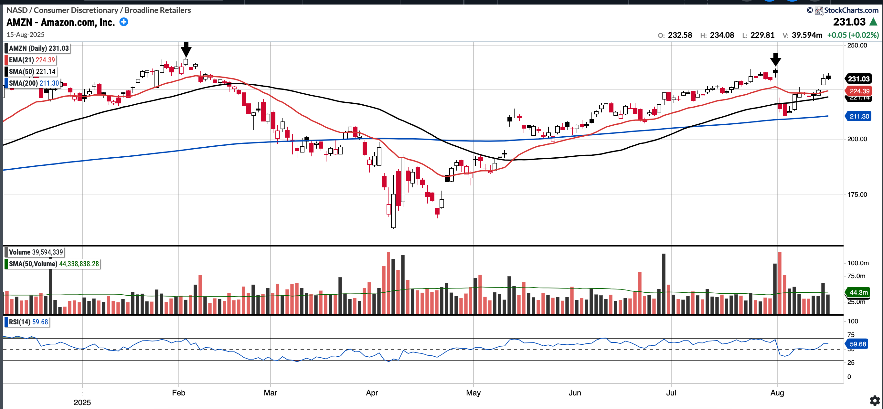Expand the Volume indicator label
Viewport: 883px width, 409px height.
36,252
